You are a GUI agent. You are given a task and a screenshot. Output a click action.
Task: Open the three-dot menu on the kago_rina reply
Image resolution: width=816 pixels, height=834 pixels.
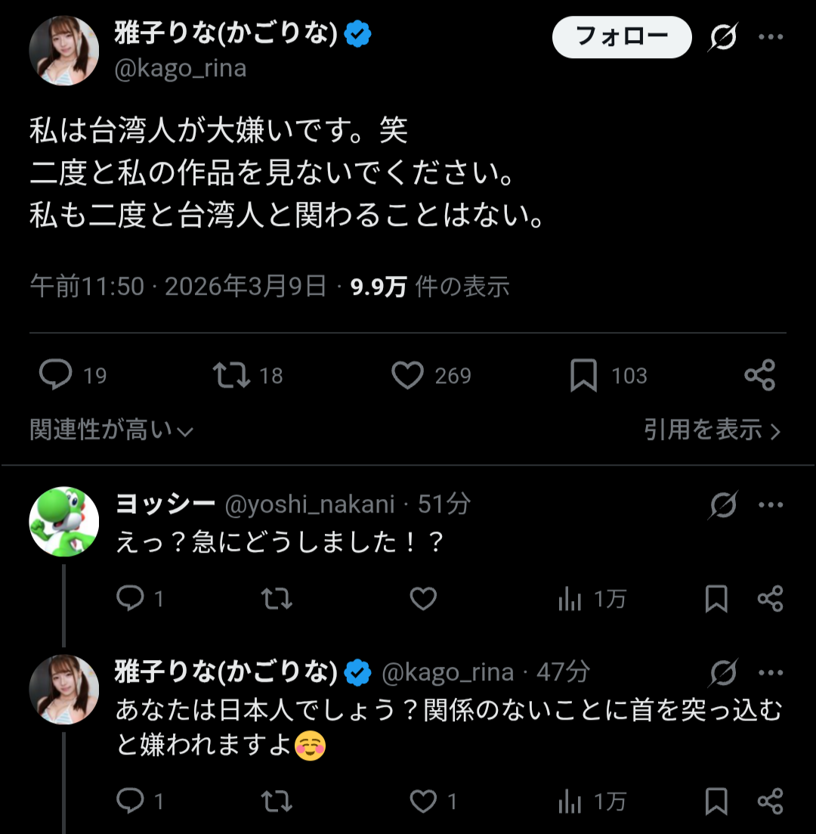(770, 672)
